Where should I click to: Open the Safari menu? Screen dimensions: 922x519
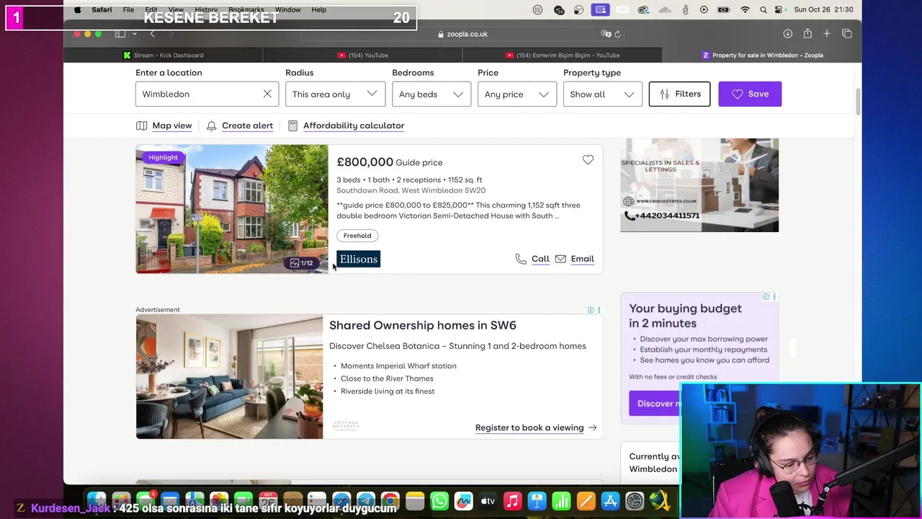click(102, 9)
